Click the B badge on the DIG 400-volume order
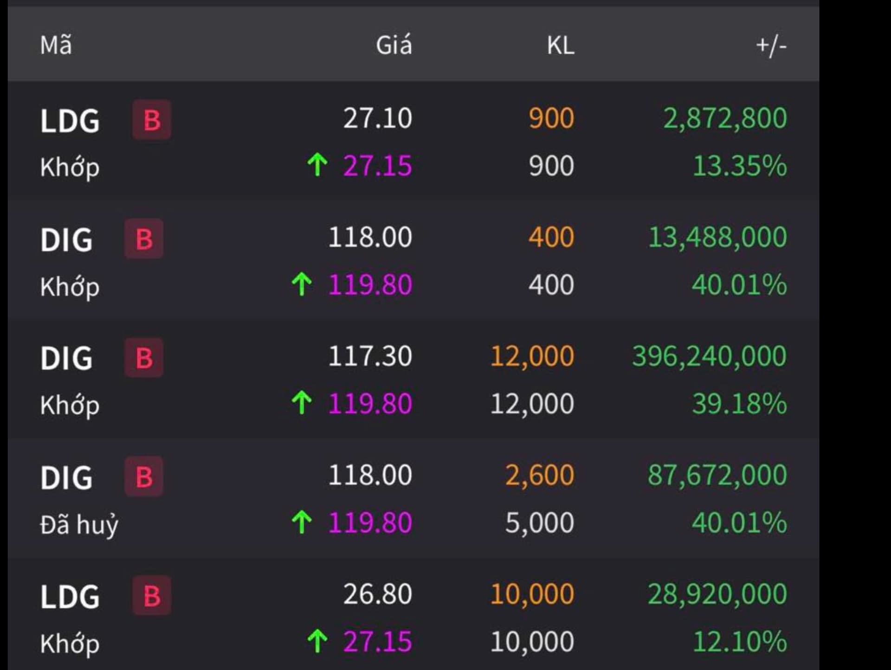This screenshot has height=670, width=891. click(x=144, y=239)
